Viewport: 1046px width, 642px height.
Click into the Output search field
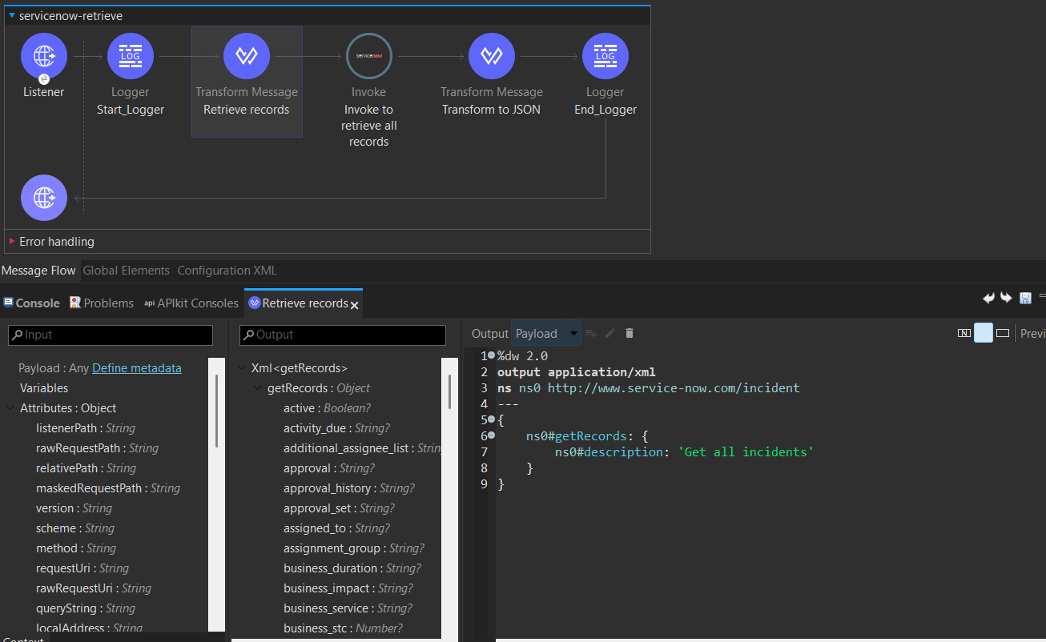coord(344,335)
